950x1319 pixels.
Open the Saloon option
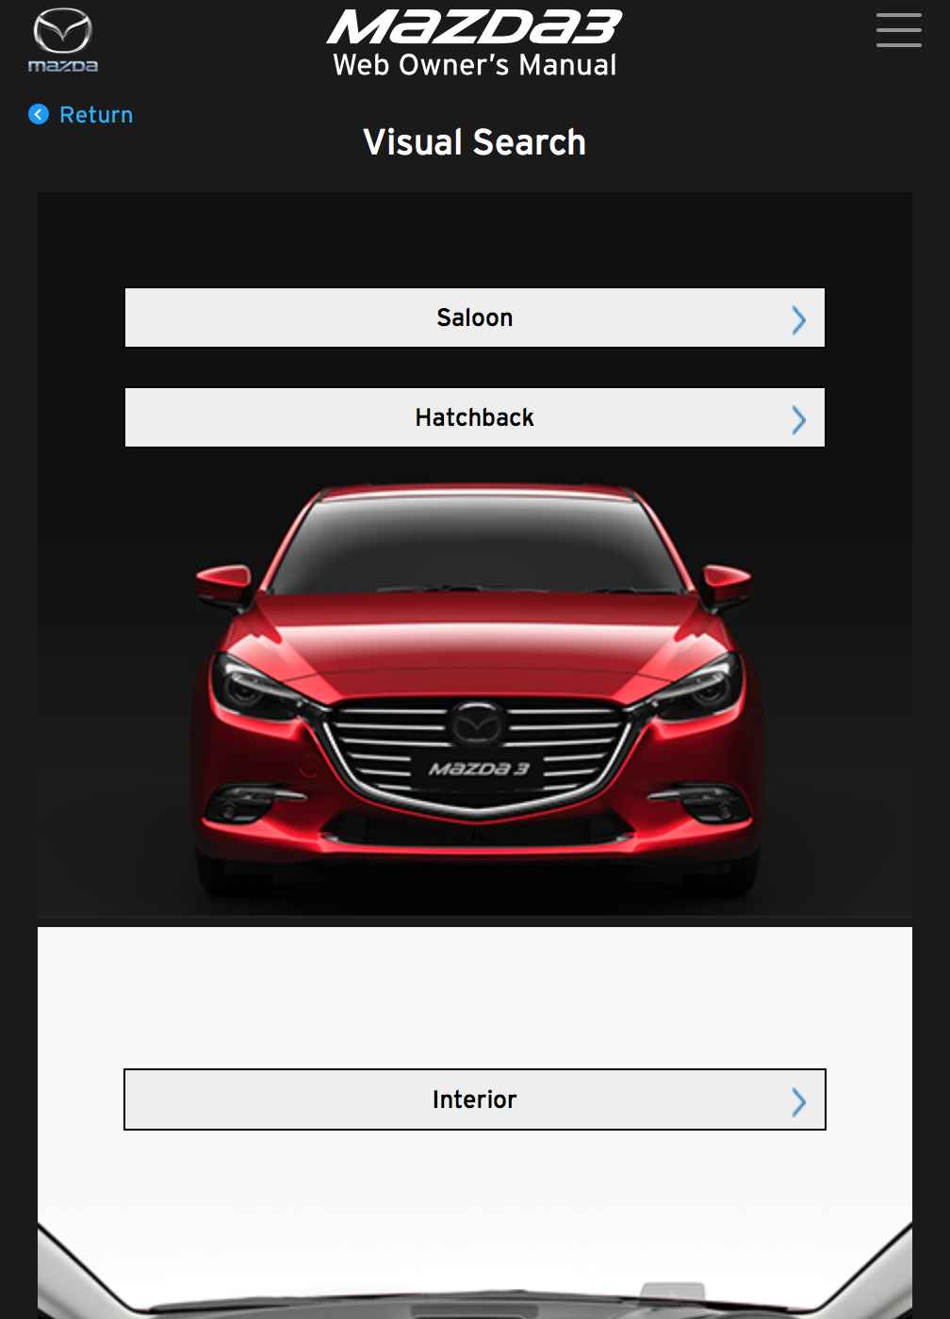(x=475, y=318)
